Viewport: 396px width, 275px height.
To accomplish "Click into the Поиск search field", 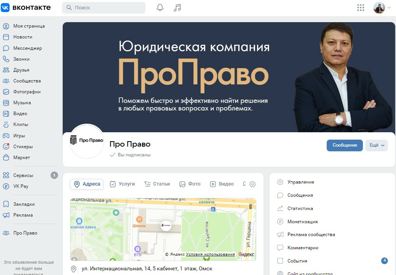I will [104, 7].
